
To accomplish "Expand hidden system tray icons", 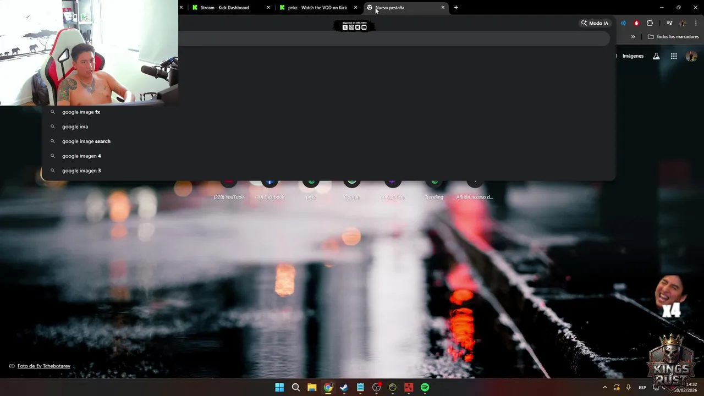I will pyautogui.click(x=604, y=387).
